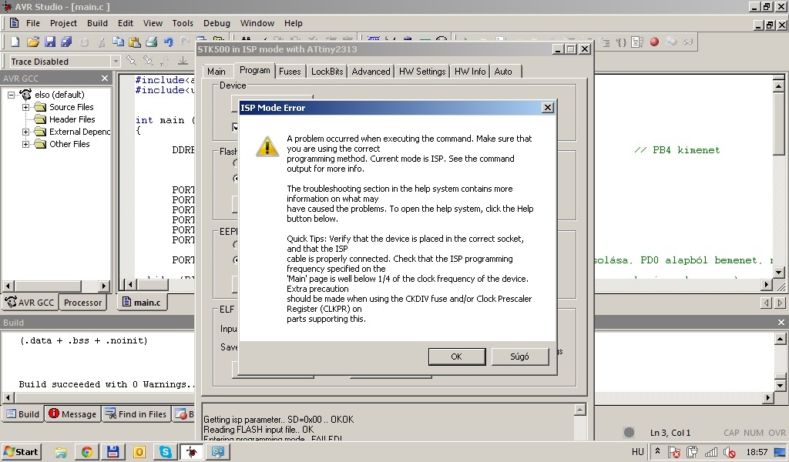Select the main.c editor tab
The height and width of the screenshot is (462, 789).
click(x=142, y=303)
